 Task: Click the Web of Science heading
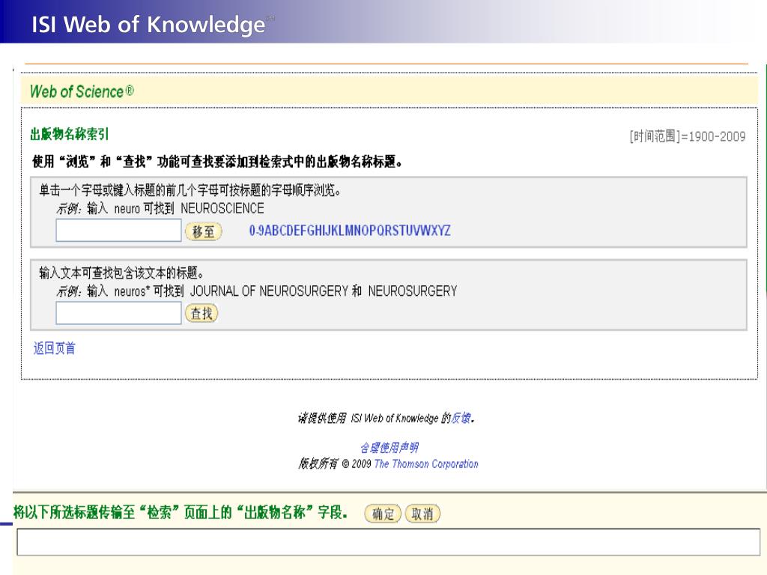point(82,91)
